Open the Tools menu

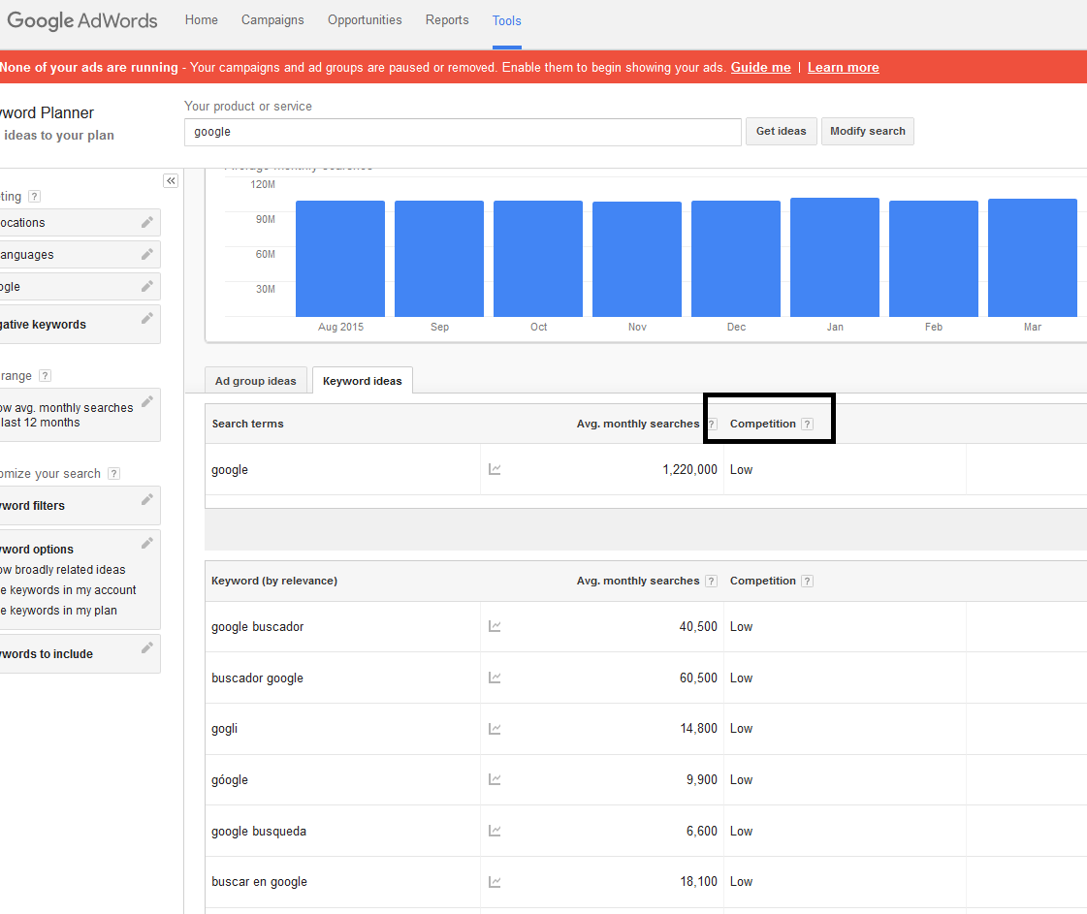(x=507, y=20)
